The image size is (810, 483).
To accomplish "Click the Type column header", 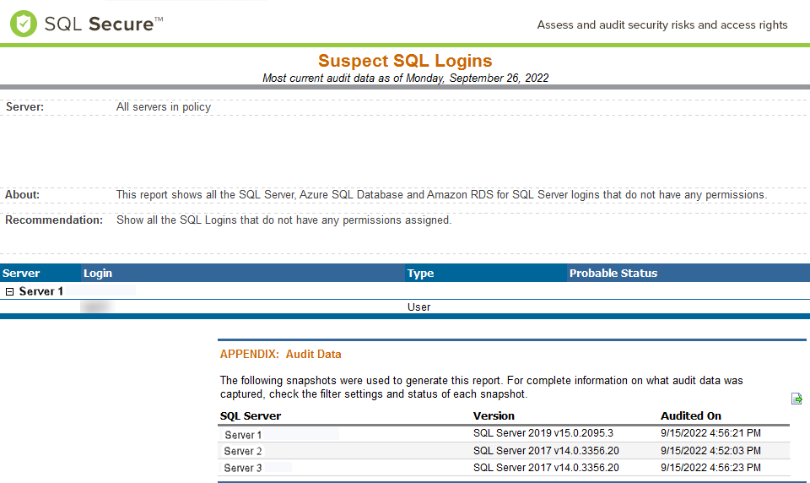I will [420, 273].
